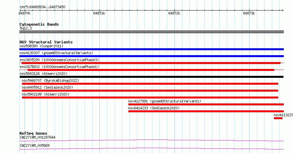Click the nsv4113237 label near right edge
293x153 pixels.
pos(283,115)
